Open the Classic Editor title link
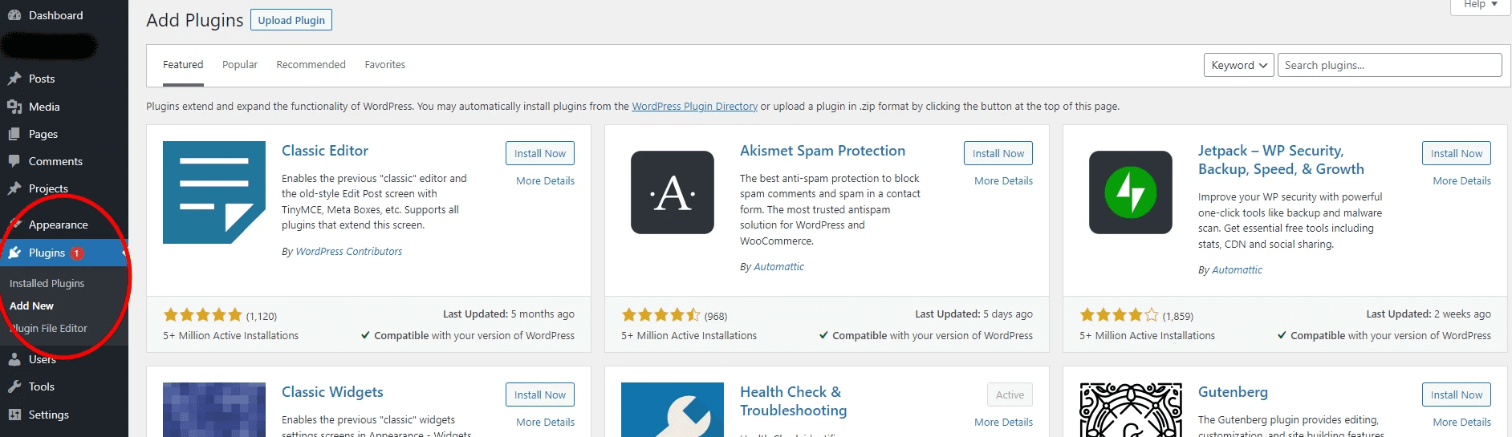 click(325, 151)
